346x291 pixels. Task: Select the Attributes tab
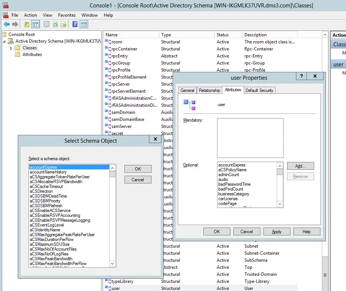233,90
